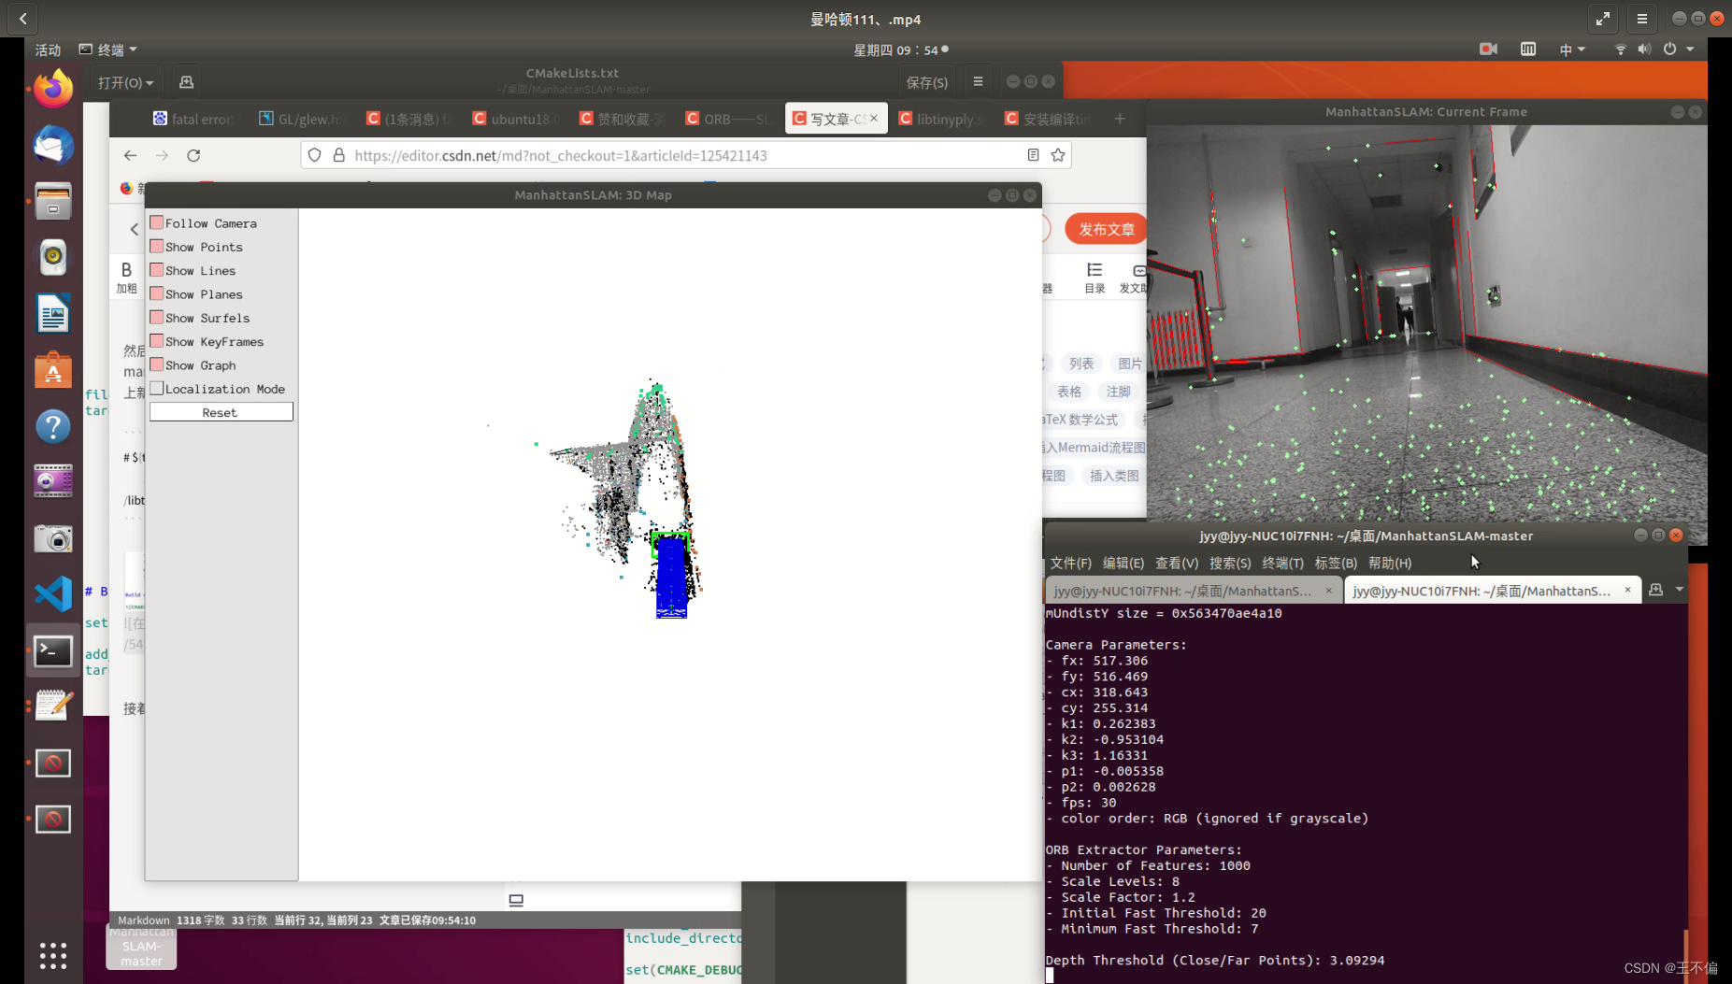Open a new Firefox tab

click(1120, 119)
